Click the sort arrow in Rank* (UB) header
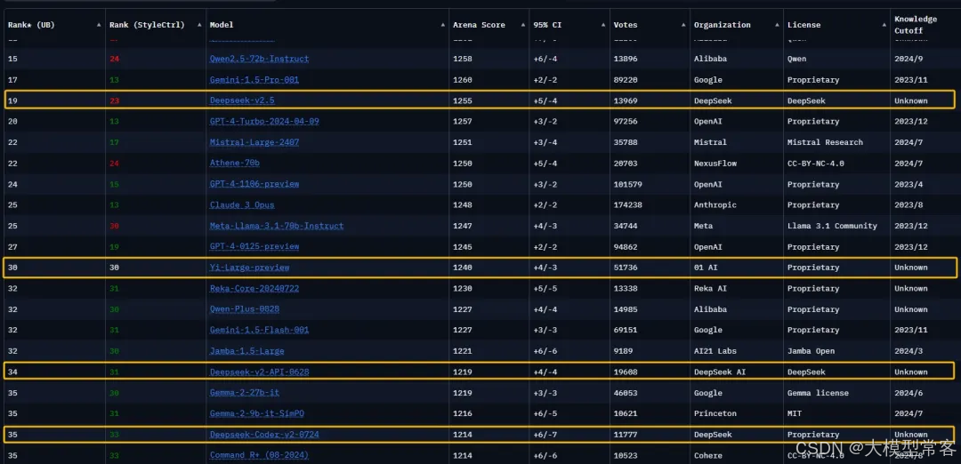961x464 pixels. (100, 25)
